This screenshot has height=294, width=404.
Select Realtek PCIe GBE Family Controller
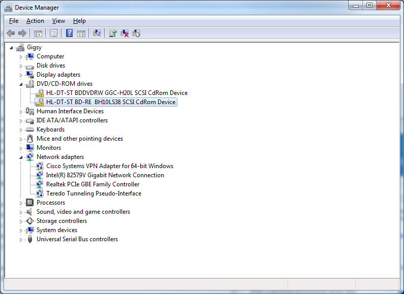(93, 184)
